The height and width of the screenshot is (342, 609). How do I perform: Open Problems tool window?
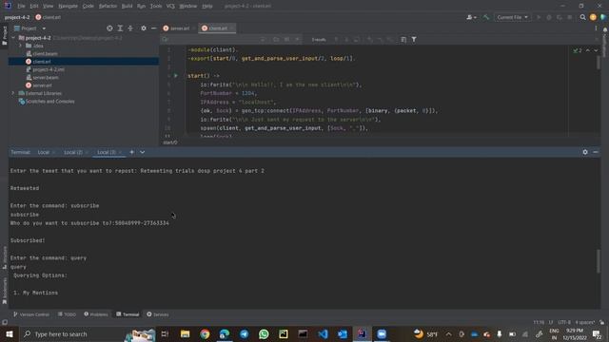pyautogui.click(x=96, y=314)
